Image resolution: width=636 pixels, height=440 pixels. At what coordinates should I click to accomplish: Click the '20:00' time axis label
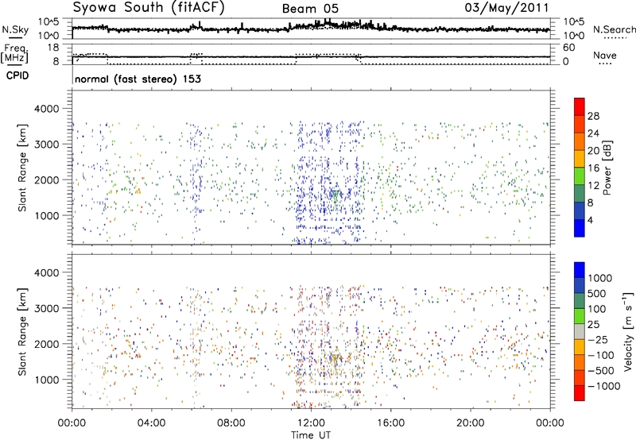click(471, 423)
